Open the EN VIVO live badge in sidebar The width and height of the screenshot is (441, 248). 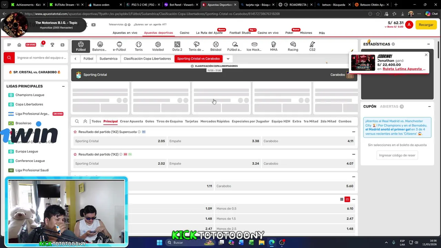31,45
